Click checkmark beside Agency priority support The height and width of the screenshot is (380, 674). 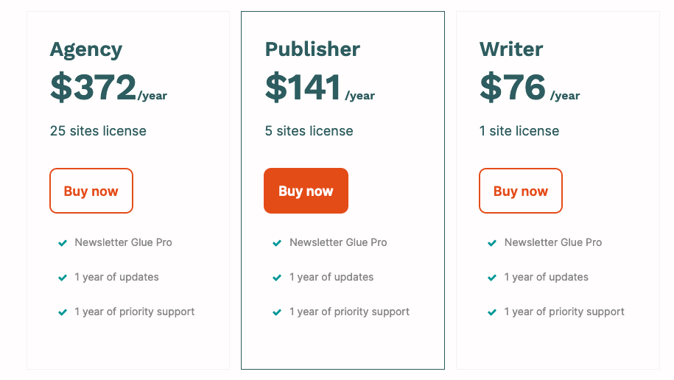point(63,312)
